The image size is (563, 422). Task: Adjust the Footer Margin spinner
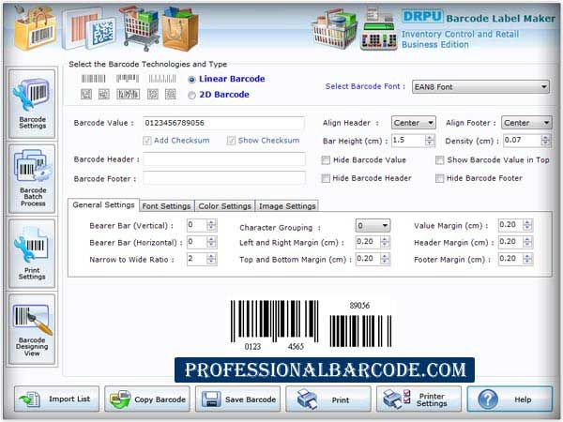(527, 259)
